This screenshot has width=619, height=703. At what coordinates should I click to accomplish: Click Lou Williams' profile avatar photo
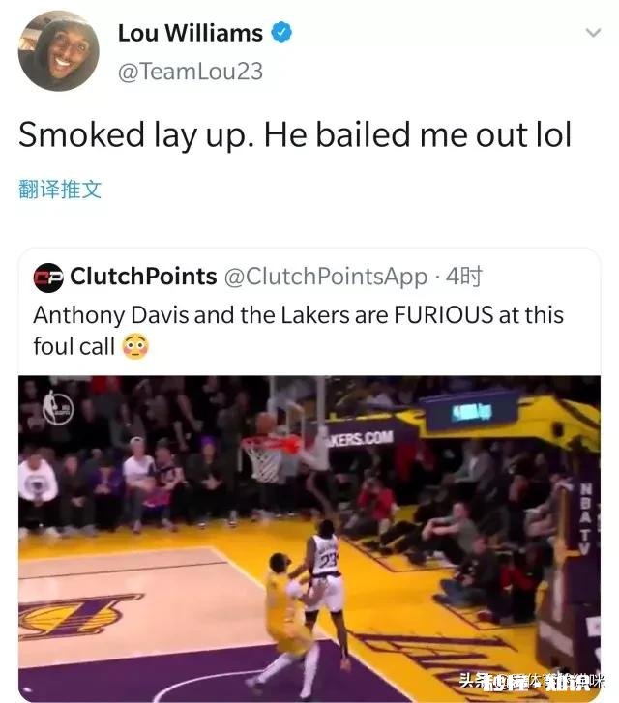[x=58, y=51]
